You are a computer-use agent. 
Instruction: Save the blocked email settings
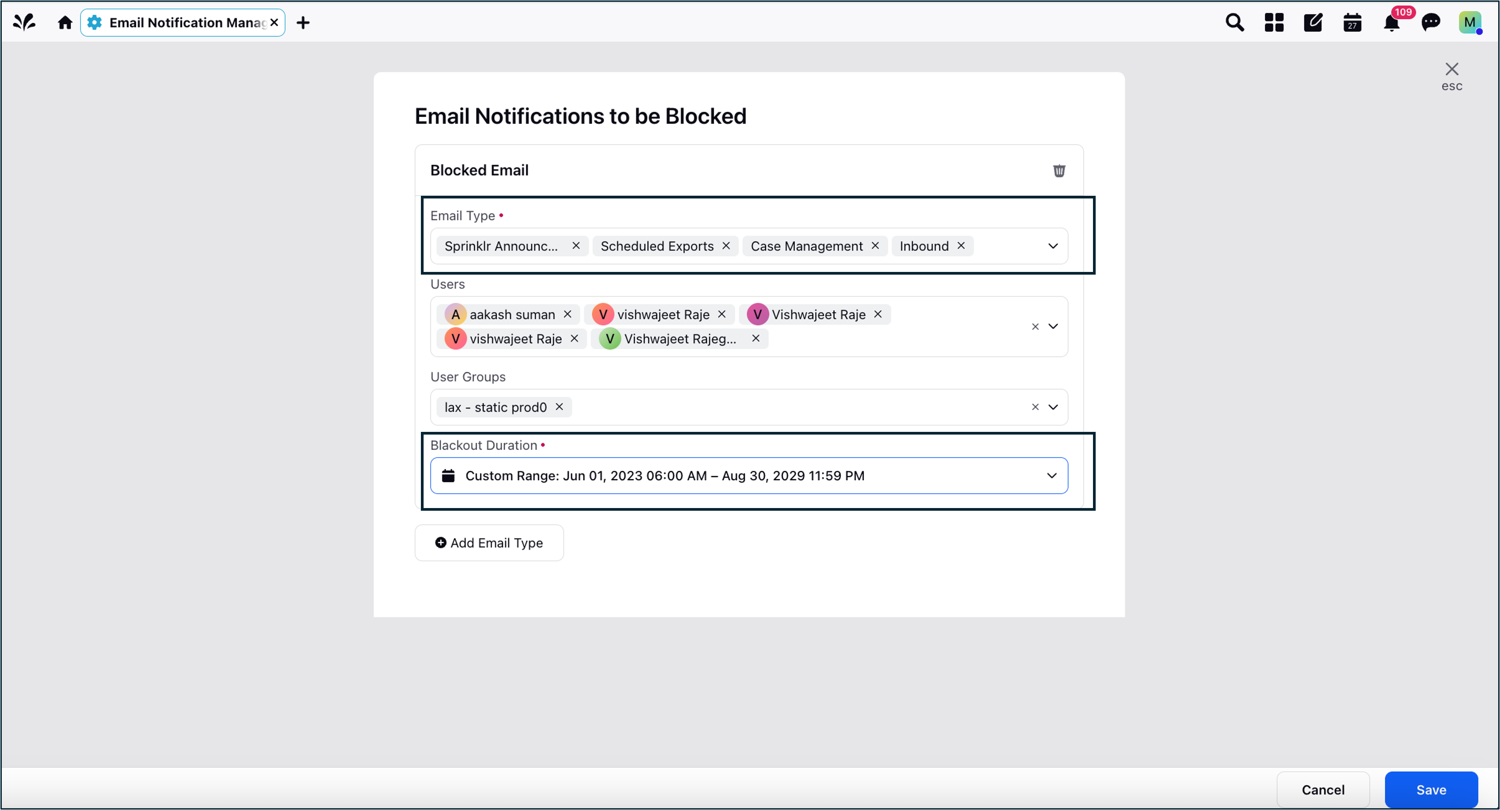point(1431,790)
